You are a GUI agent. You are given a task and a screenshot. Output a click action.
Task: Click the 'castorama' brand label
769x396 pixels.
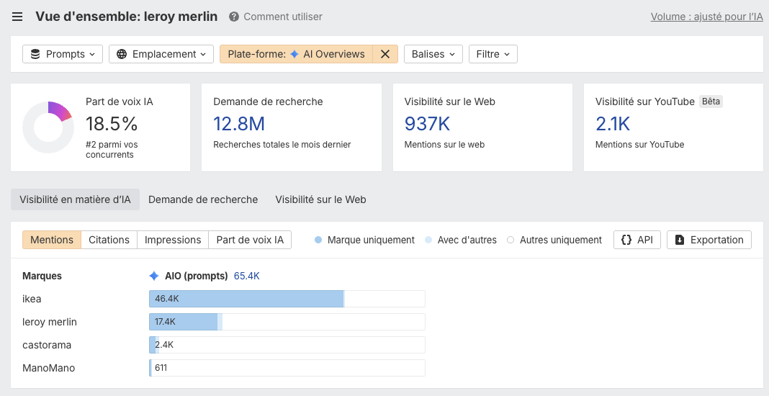[47, 345]
